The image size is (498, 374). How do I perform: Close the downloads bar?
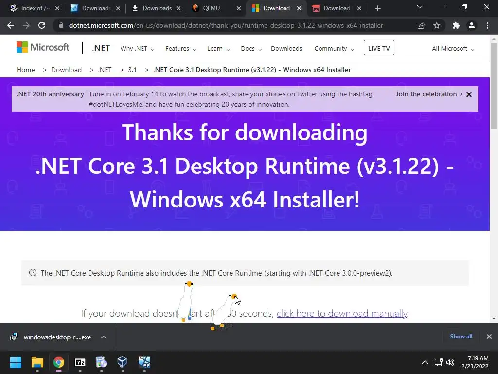pyautogui.click(x=489, y=337)
